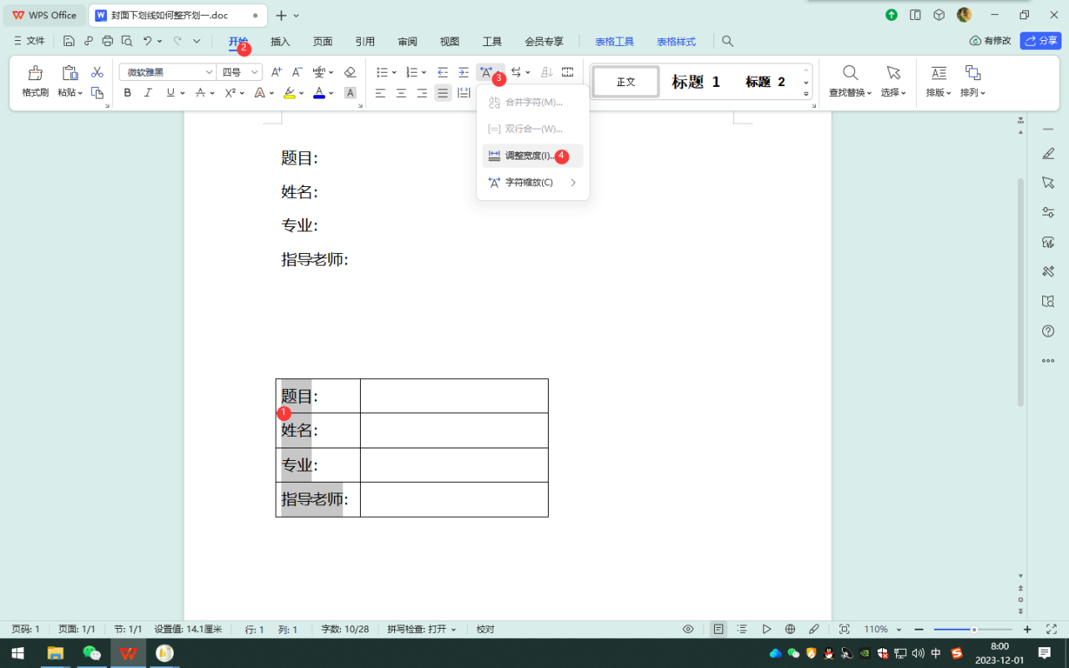Decrease font size with A- icon
This screenshot has width=1069, height=668.
(x=296, y=73)
